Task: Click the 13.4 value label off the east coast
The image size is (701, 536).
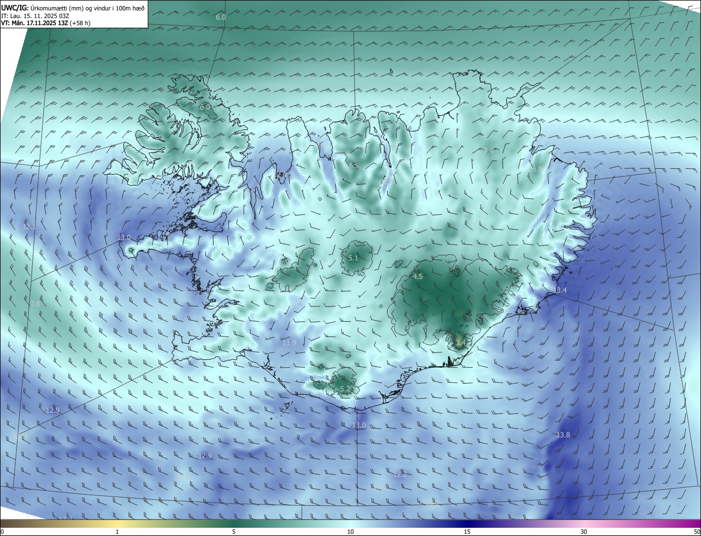Action: 560,290
